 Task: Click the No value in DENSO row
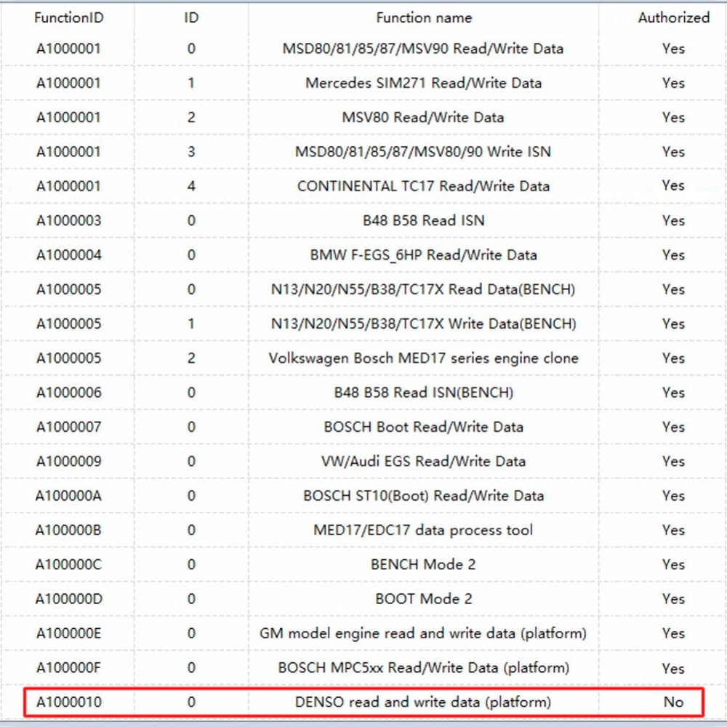(x=673, y=702)
